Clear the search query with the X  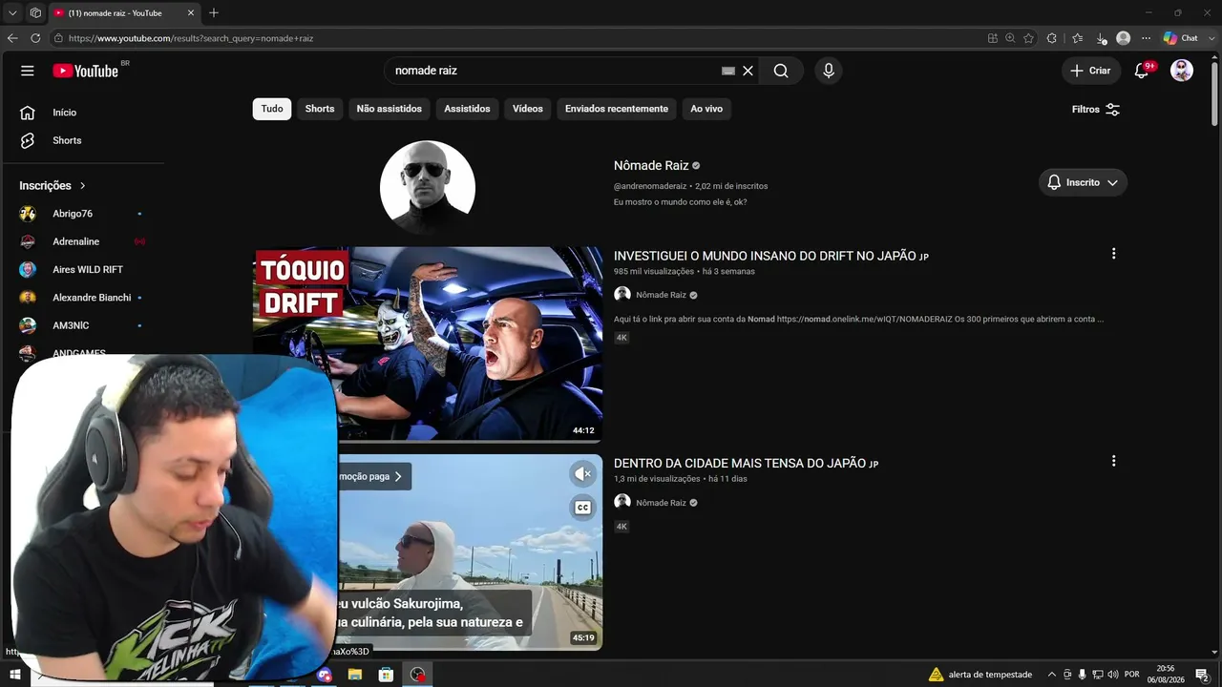(748, 71)
